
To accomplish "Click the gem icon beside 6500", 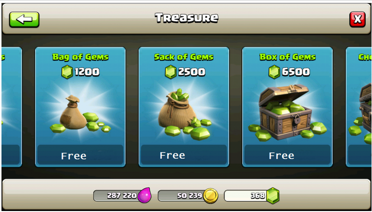I will click(x=274, y=72).
